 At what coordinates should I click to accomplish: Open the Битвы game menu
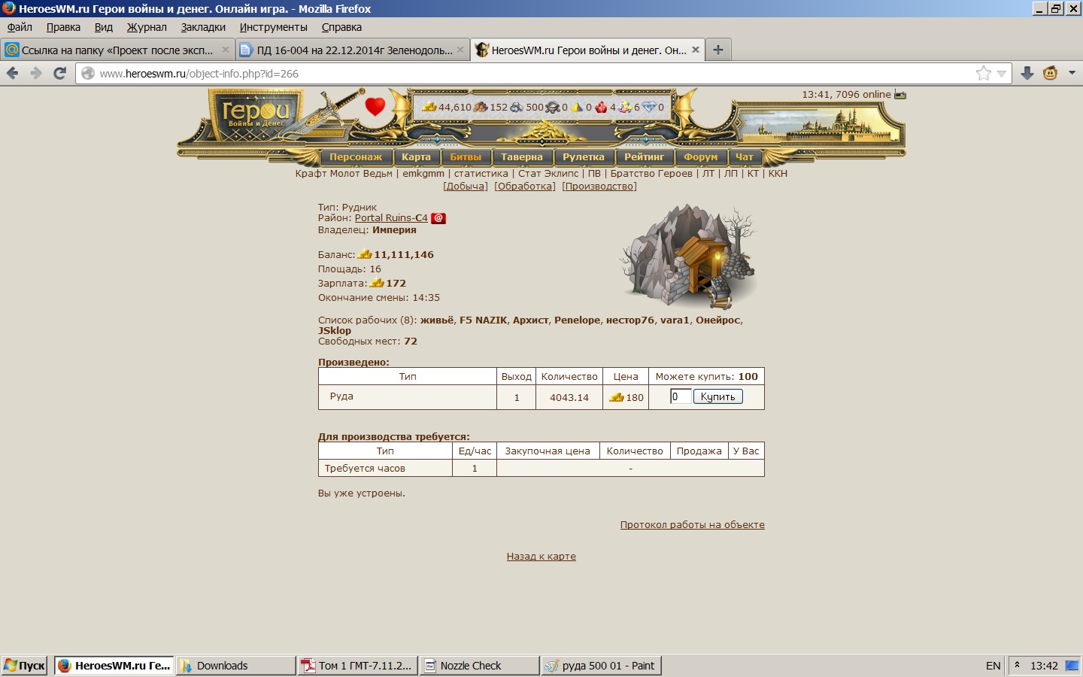click(x=466, y=157)
